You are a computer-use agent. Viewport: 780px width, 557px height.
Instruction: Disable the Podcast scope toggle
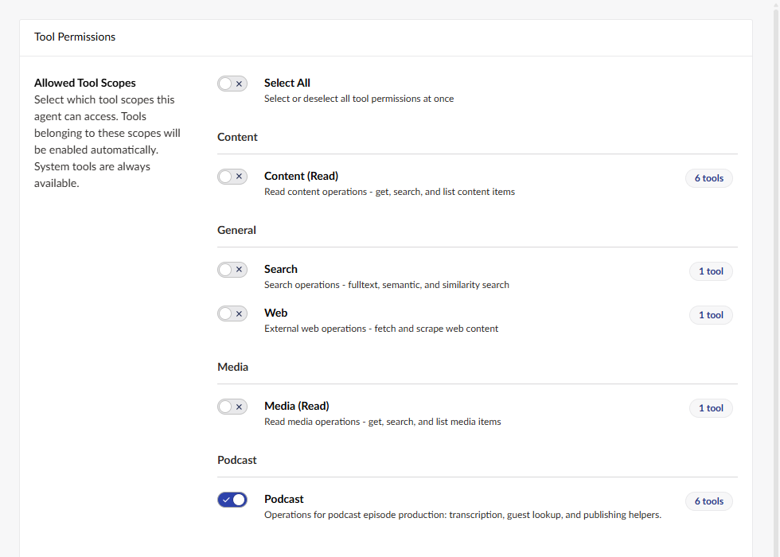232,500
